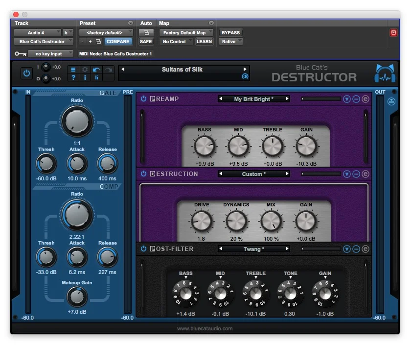This screenshot has height=348, width=412.
Task: Toggle the automation SAFE button
Action: [146, 42]
